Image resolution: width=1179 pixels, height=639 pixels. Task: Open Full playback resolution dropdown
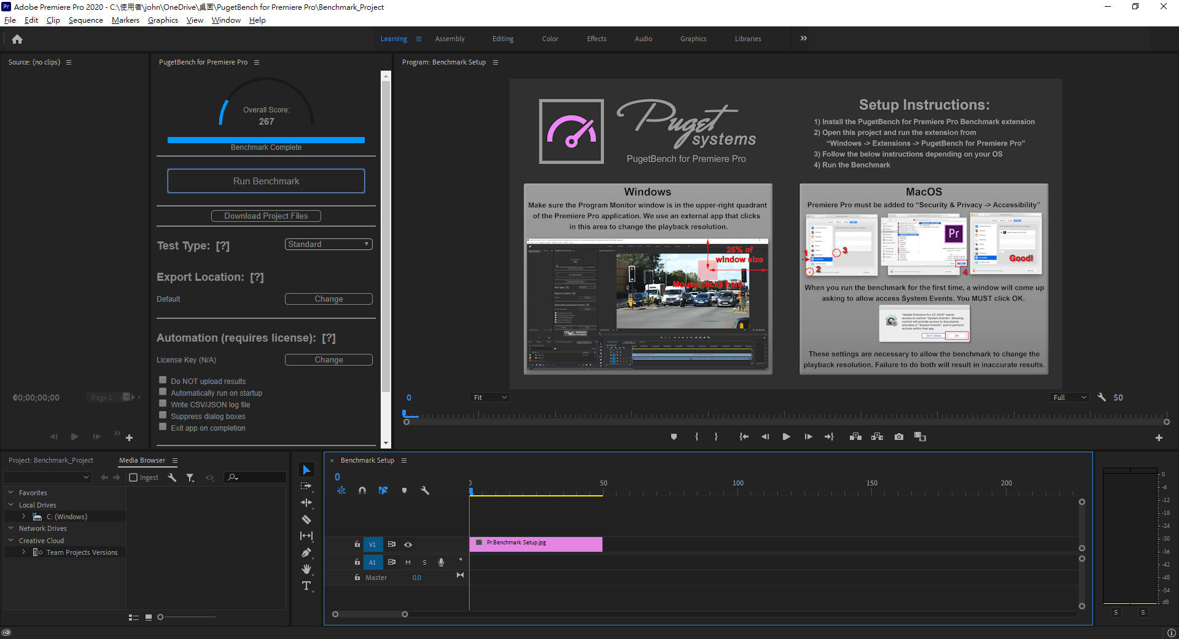(1069, 398)
